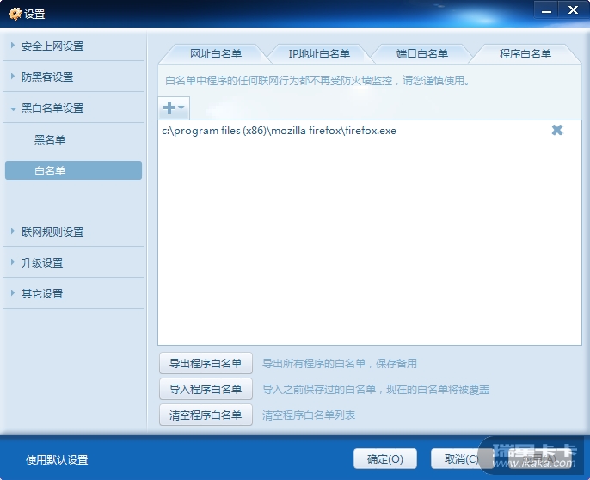
Task: Switch to 程序白名单 tab
Action: 525,54
